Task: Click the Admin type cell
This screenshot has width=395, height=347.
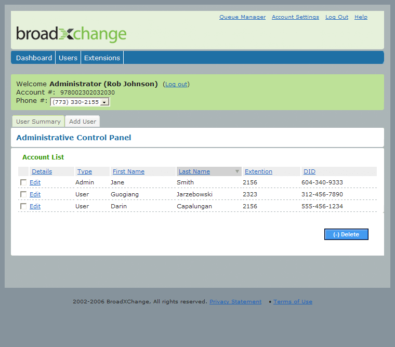Action: (85, 182)
